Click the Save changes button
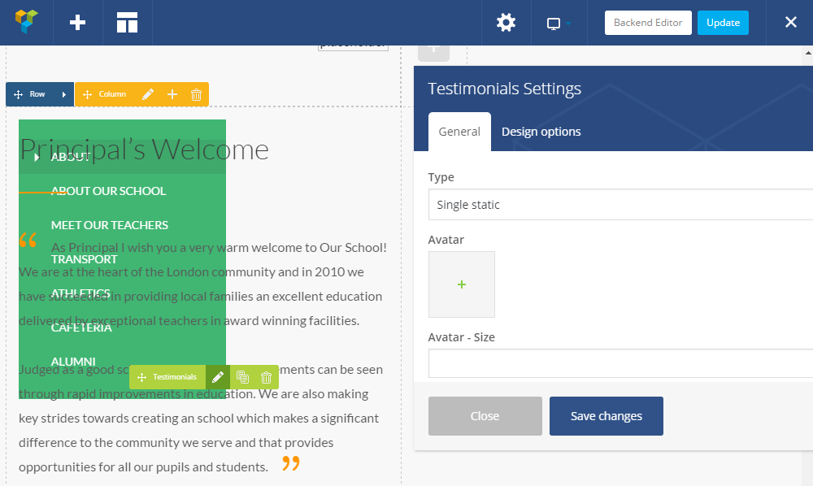Image resolution: width=813 pixels, height=486 pixels. [606, 415]
